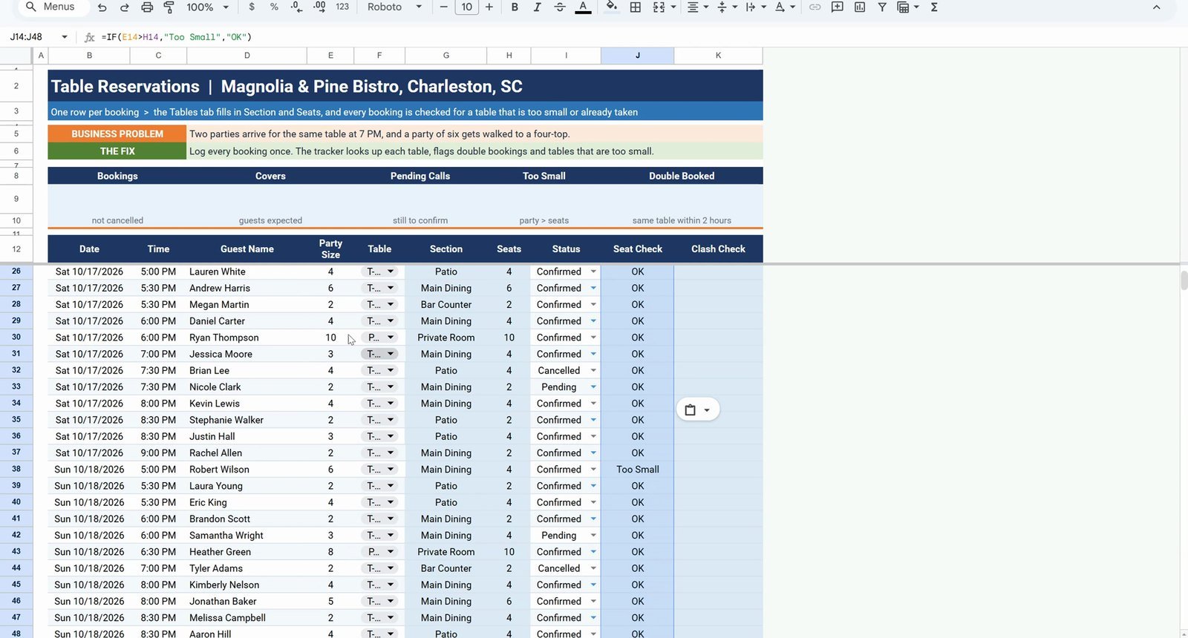1188x638 pixels.
Task: Decrease the font size
Action: pyautogui.click(x=443, y=7)
